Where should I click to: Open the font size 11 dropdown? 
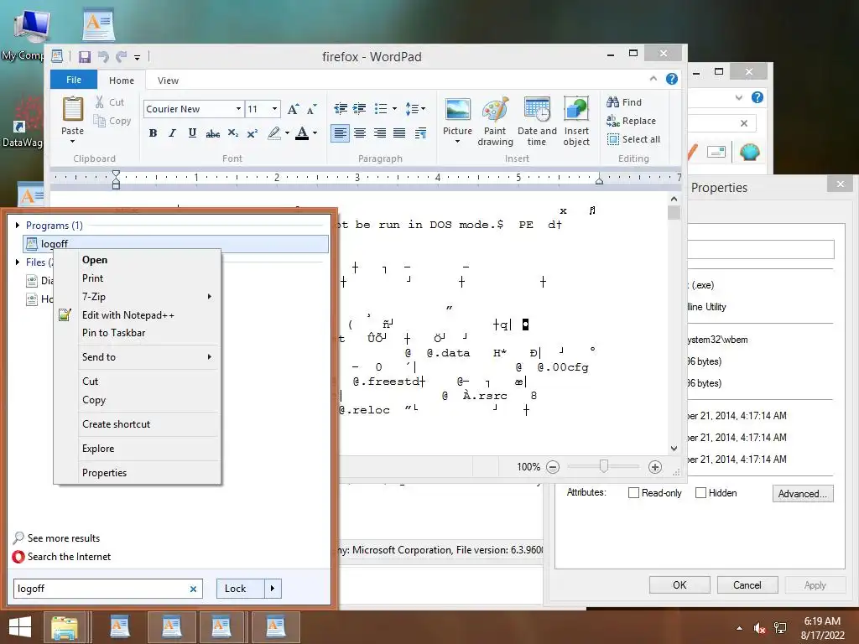pos(274,108)
